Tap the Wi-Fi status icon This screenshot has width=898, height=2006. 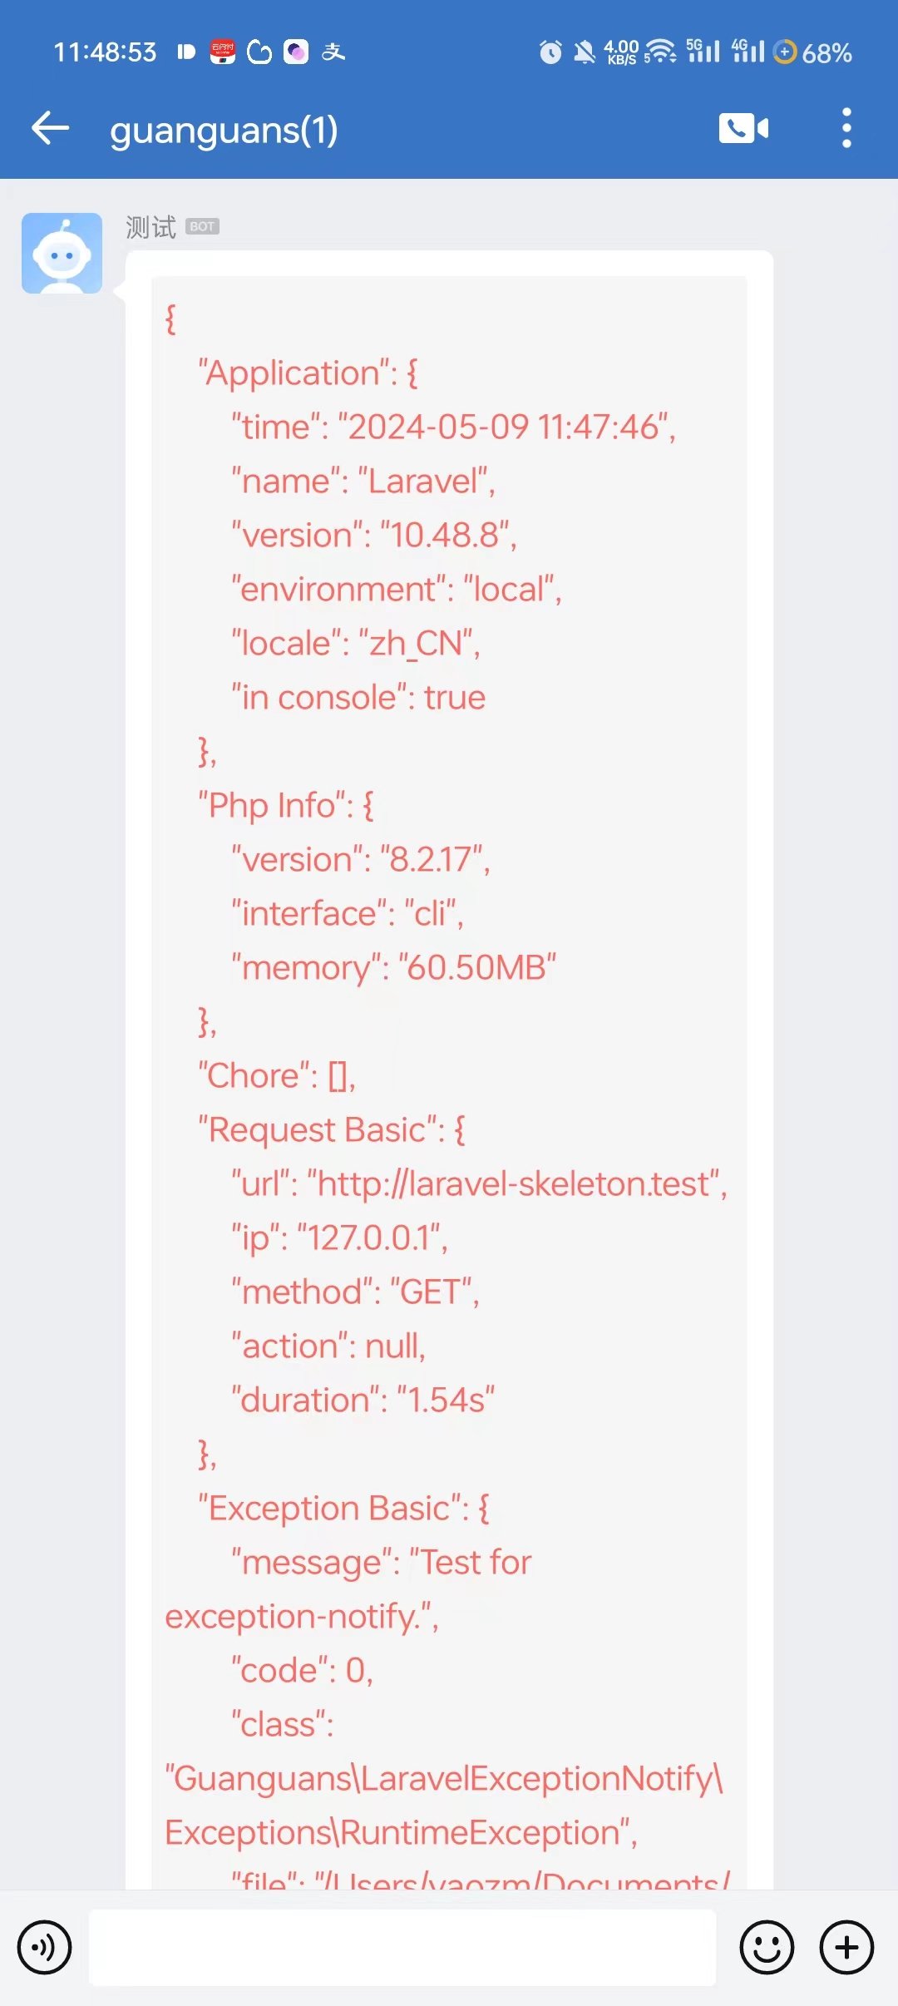coord(660,52)
